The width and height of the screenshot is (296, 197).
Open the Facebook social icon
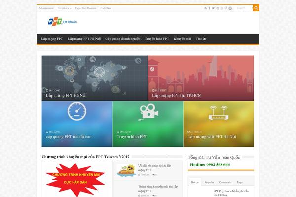coord(209,8)
